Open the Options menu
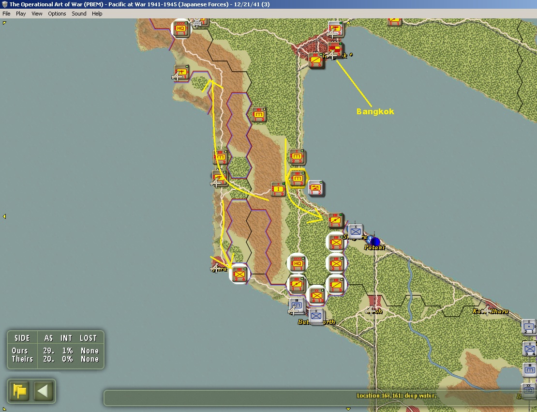This screenshot has height=412, width=537. pyautogui.click(x=57, y=14)
